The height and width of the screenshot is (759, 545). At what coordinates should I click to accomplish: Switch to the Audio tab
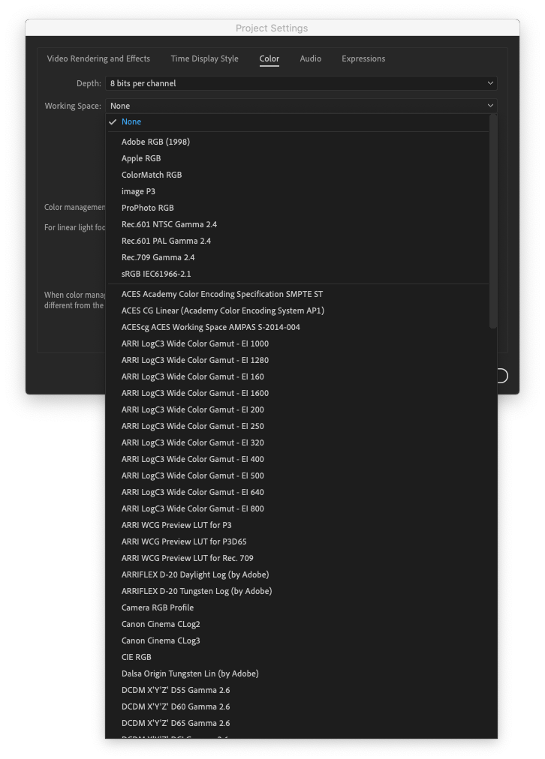(x=311, y=58)
